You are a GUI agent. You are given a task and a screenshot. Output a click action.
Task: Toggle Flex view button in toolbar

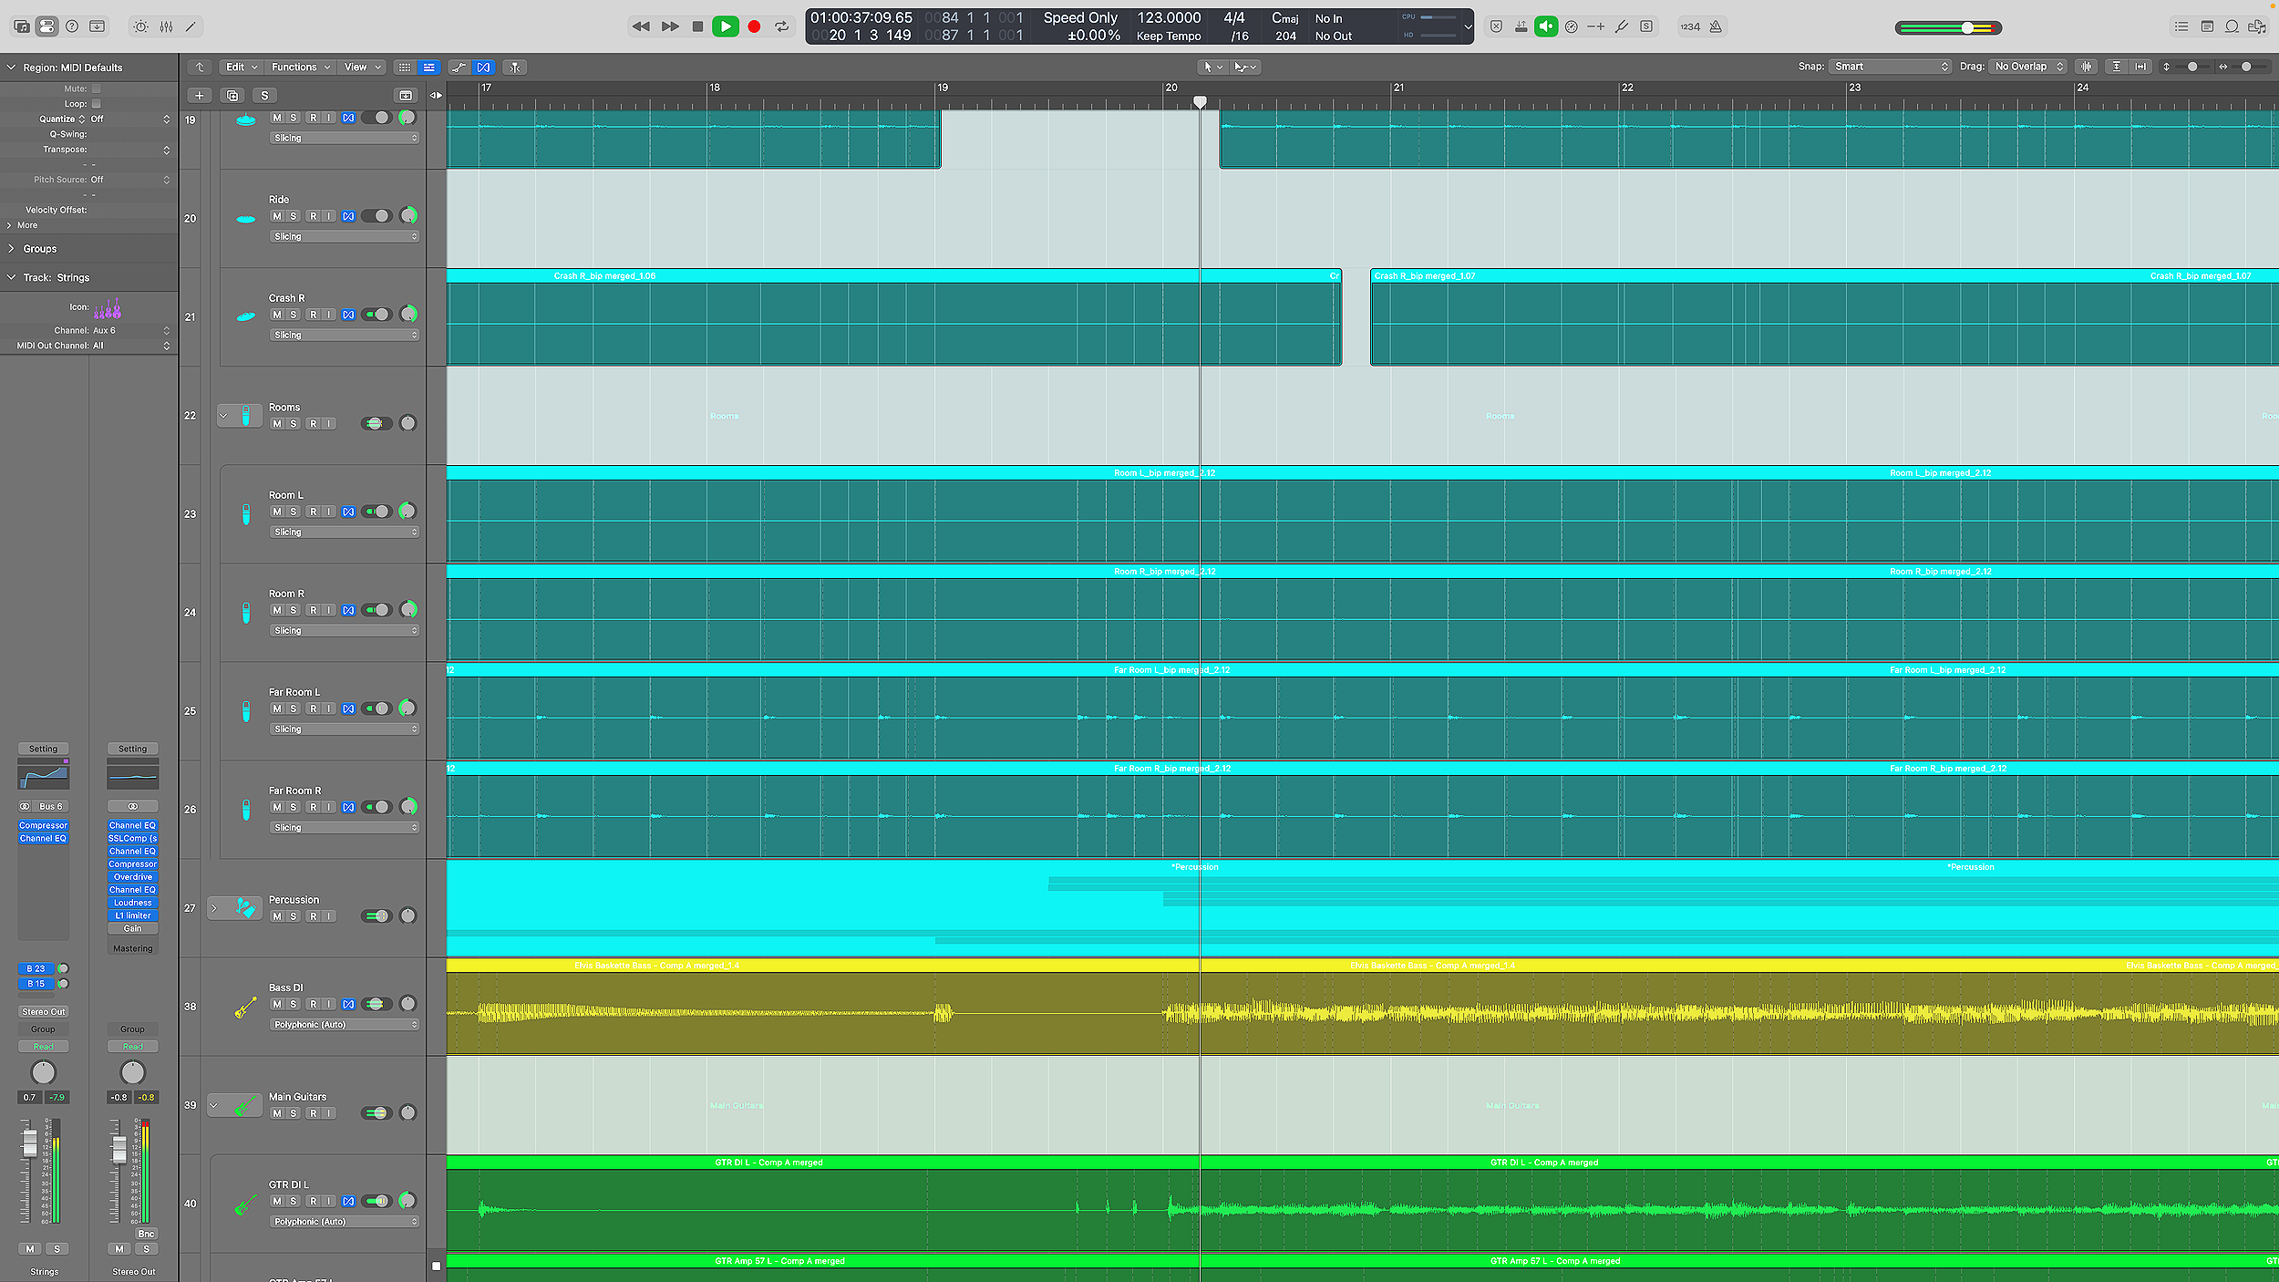483,67
